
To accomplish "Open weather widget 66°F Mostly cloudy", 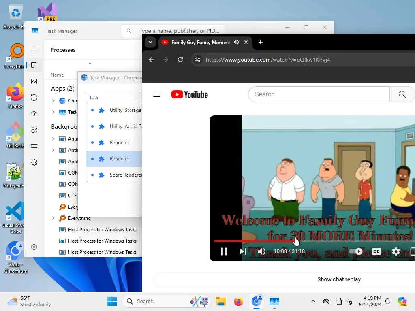I will (29, 301).
